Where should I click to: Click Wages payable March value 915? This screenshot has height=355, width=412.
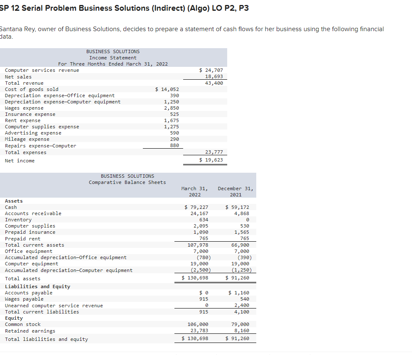(x=204, y=299)
